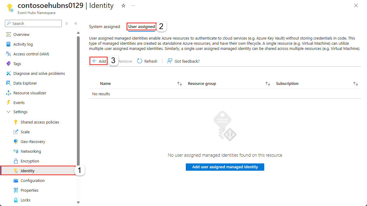Go to Networking settings page
The width and height of the screenshot is (367, 206).
click(31, 151)
